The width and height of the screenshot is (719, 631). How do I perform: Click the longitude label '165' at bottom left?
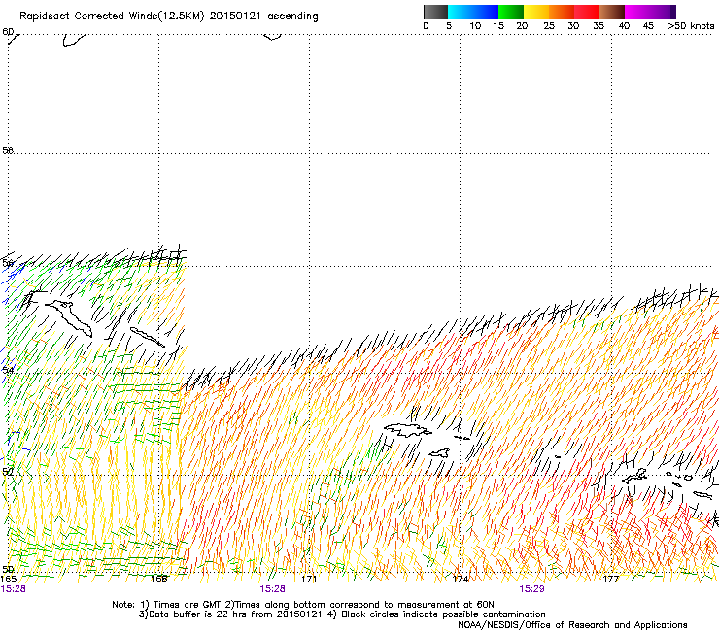click(8, 579)
